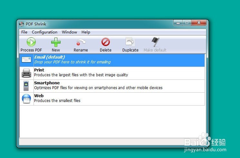The image size is (240, 158).
Task: Click 'Produces the smallest files' description
Action: pos(57,100)
